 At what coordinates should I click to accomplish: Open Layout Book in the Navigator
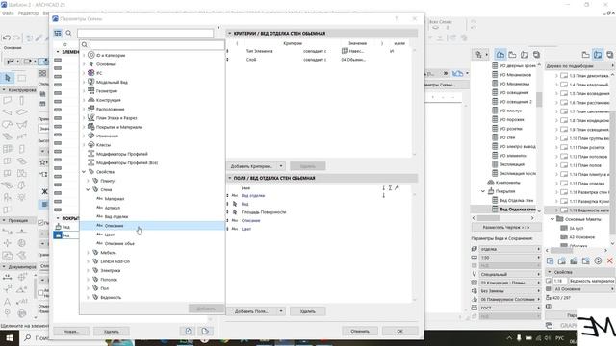525,55
